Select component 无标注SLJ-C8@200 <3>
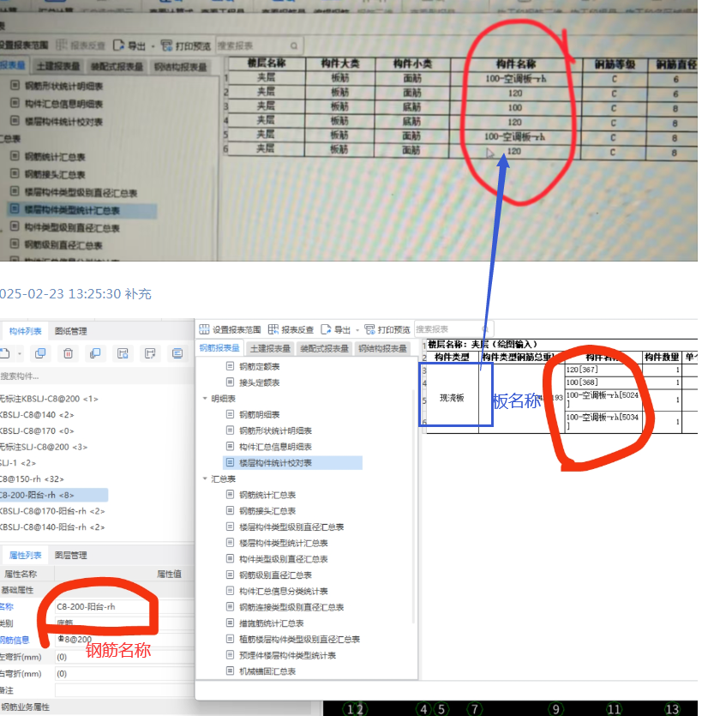The height and width of the screenshot is (716, 726). click(x=44, y=447)
